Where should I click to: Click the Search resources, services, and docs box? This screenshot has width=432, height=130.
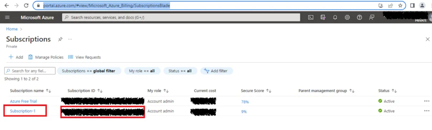(x=181, y=17)
